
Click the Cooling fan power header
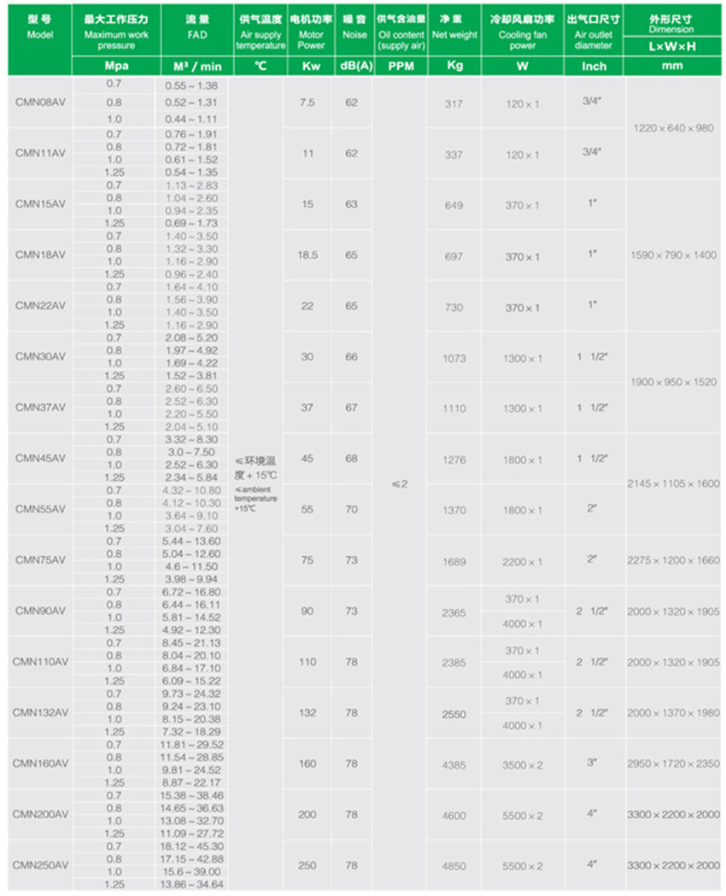click(523, 29)
